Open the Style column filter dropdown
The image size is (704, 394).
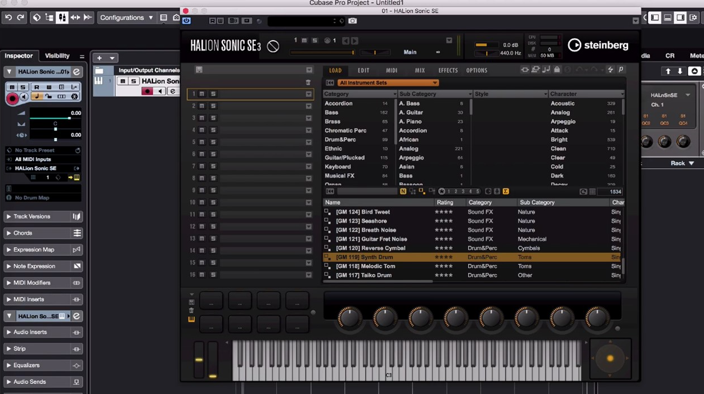[x=545, y=94]
